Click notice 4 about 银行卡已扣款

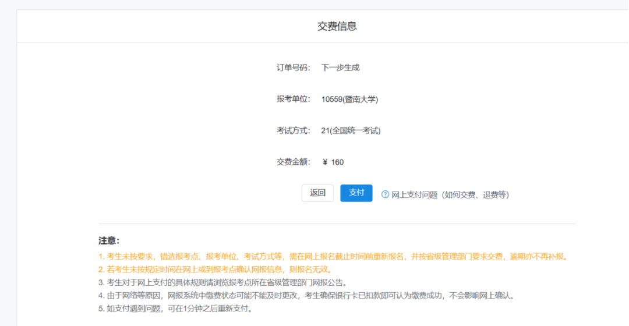pos(306,295)
